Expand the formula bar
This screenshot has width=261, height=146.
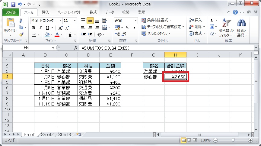[x=256, y=48]
